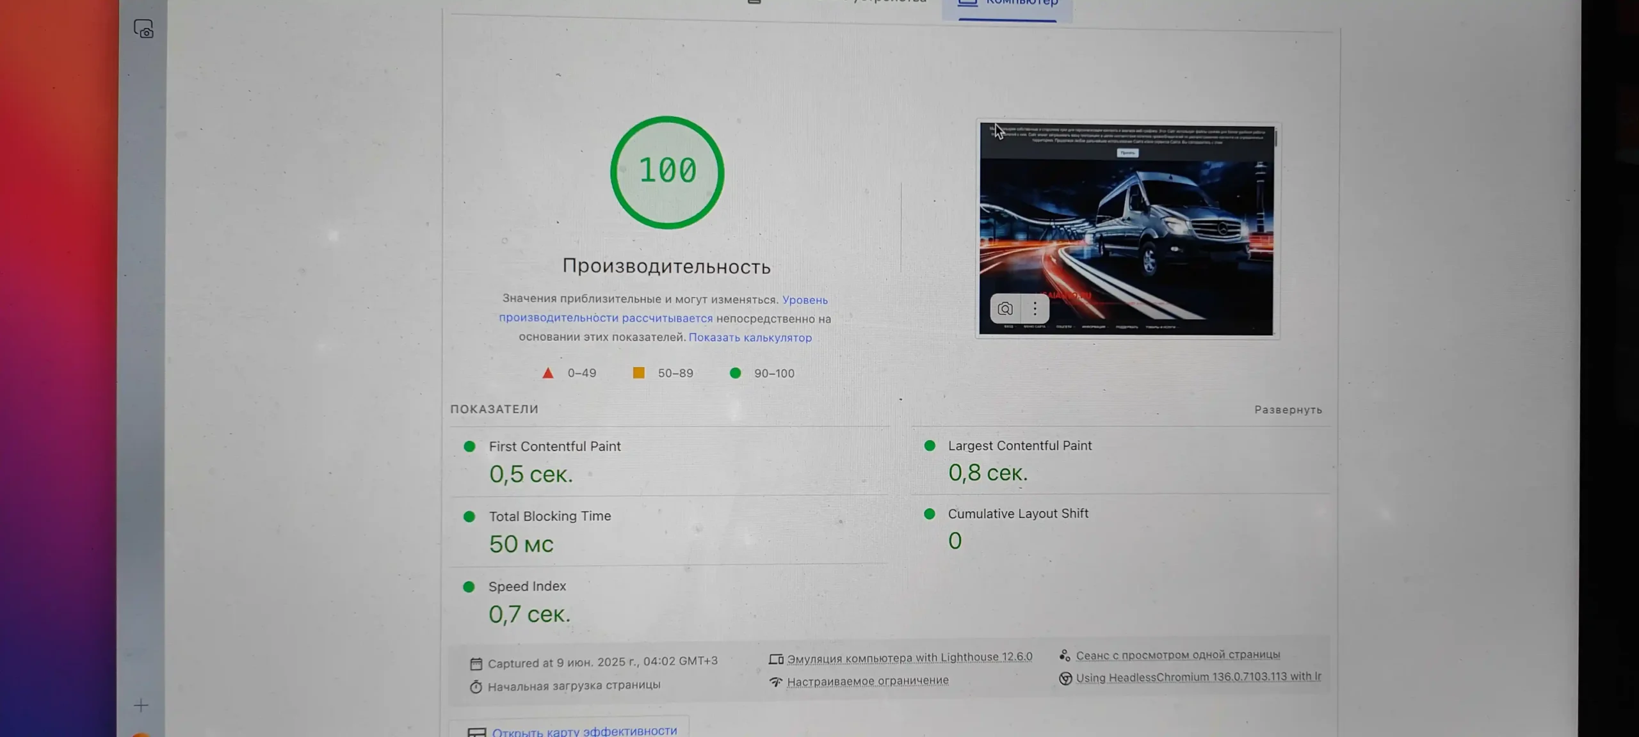Click the Chromium icon near HeadlessChromium
The image size is (1639, 737).
coord(1065,678)
